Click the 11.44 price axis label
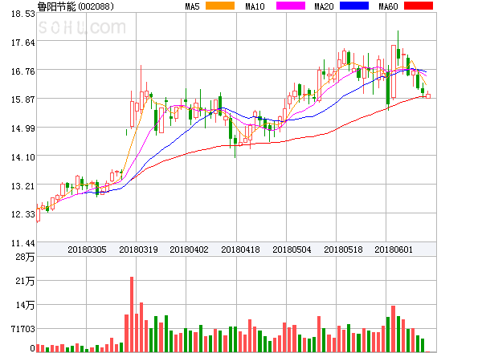The image size is (482, 353). coord(23,243)
